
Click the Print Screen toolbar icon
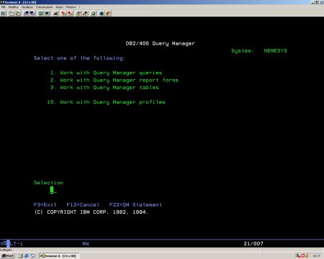[x=4, y=14]
